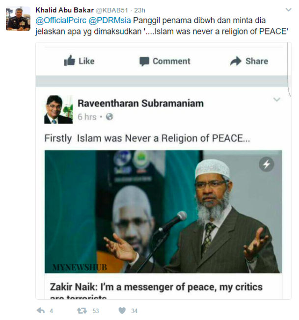Open Khalid Abu Bakar profile avatar
Image resolution: width=299 pixels, height=320 pixels.
pyautogui.click(x=18, y=19)
